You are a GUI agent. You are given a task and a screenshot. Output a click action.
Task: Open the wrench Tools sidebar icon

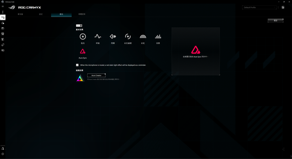tap(3, 39)
